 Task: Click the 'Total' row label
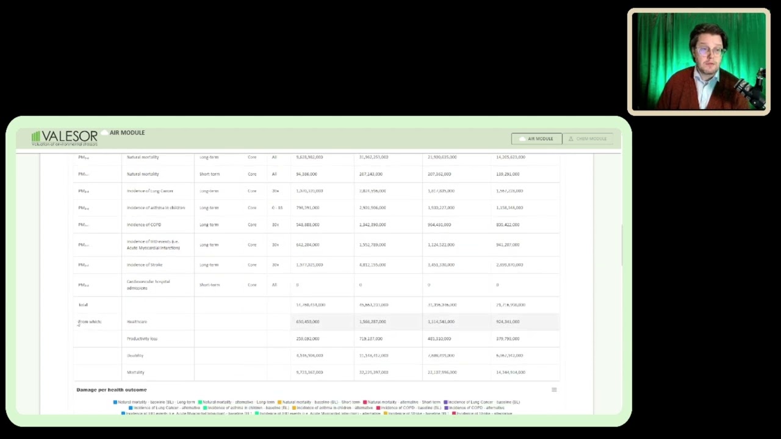(83, 305)
